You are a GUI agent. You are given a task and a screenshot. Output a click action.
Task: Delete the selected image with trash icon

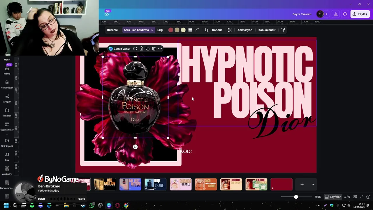click(x=154, y=49)
